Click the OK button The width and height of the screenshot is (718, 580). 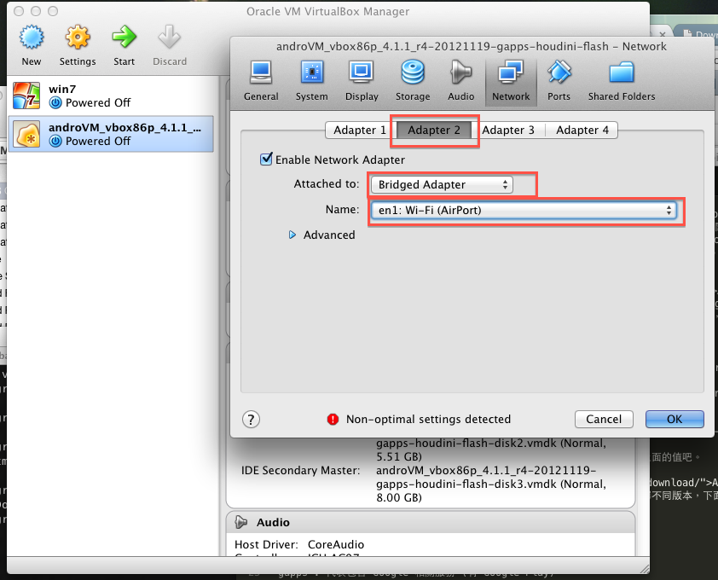click(675, 419)
